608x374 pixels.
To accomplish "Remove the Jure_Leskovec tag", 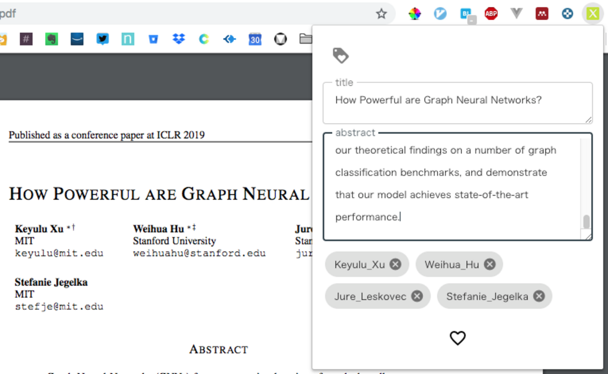I will pos(417,296).
